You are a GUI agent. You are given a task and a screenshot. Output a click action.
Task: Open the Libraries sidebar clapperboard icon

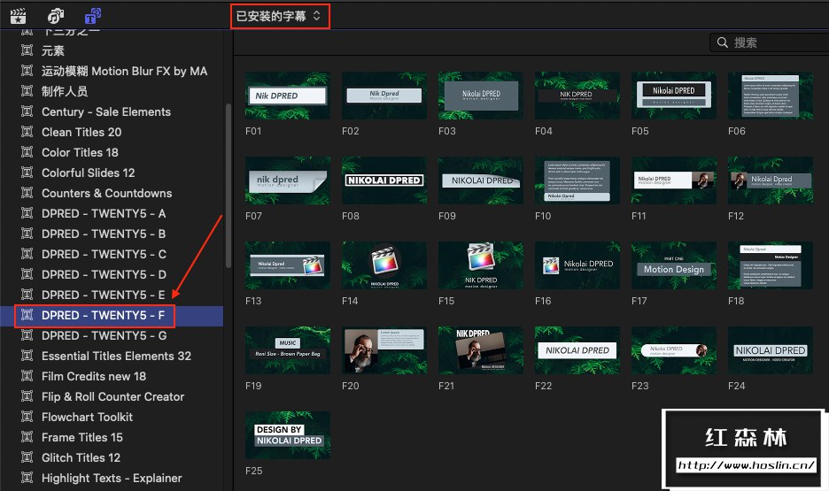tap(19, 16)
